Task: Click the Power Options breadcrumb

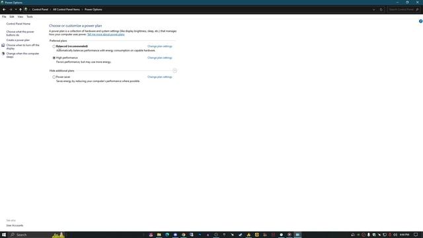Action: [x=93, y=9]
